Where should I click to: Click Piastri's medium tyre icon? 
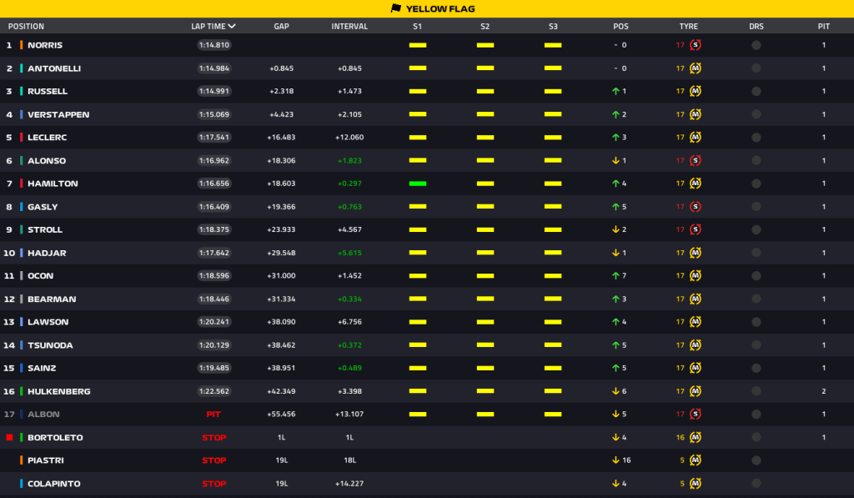(695, 460)
